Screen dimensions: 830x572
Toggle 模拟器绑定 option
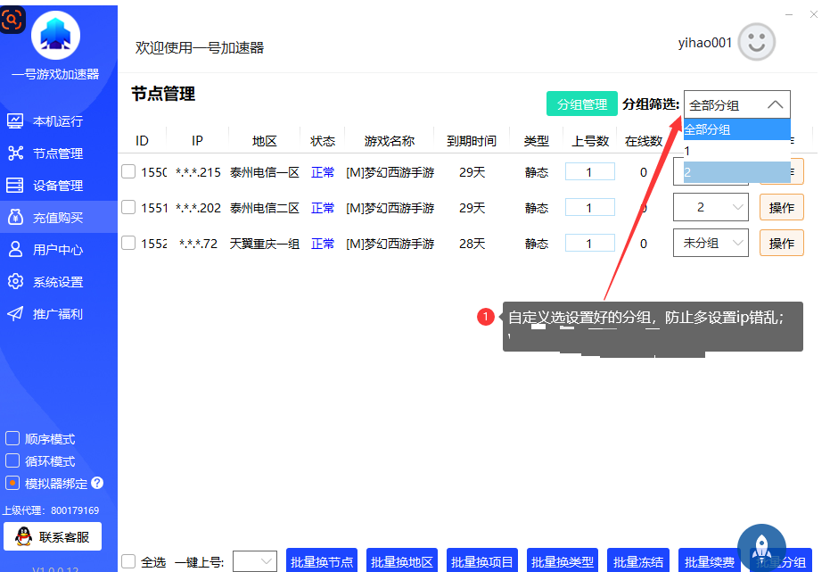point(12,483)
